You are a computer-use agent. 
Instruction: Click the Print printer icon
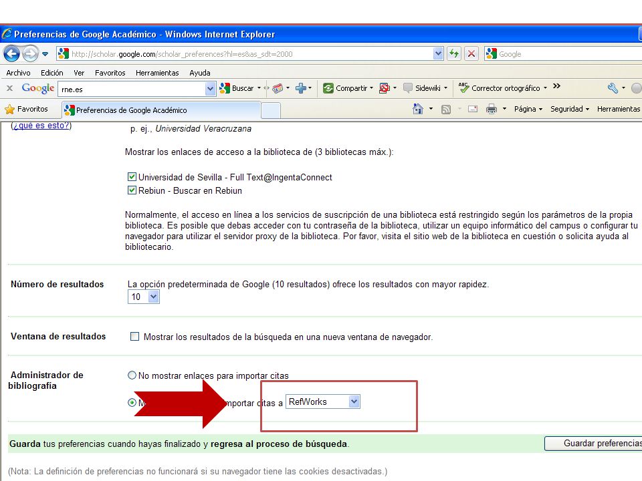[x=492, y=109]
